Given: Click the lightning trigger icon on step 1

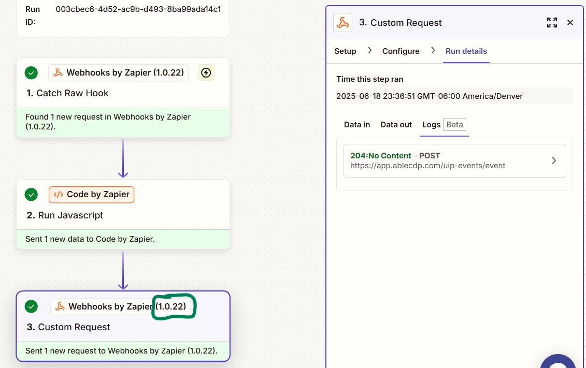Looking at the screenshot, I should coord(206,72).
